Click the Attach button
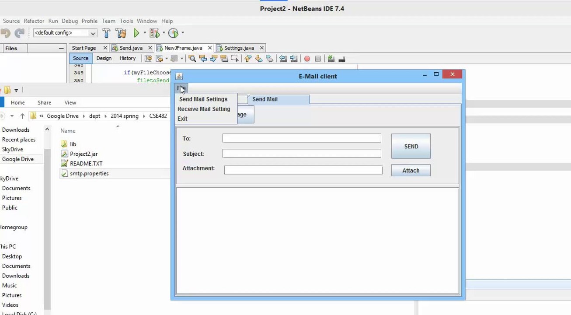The image size is (571, 315). (x=411, y=171)
